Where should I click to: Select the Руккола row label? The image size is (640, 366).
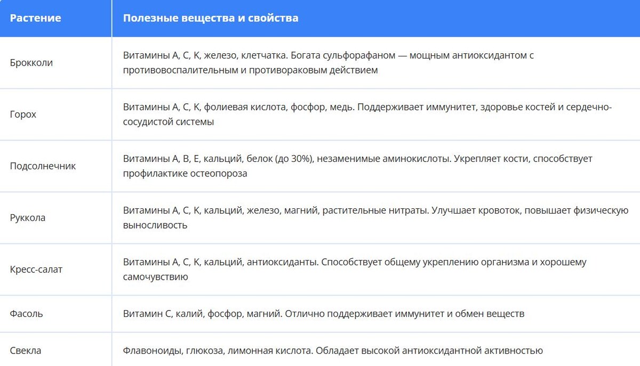[28, 218]
